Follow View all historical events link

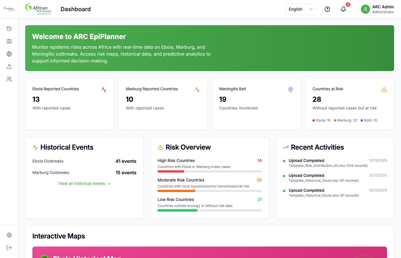click(84, 183)
